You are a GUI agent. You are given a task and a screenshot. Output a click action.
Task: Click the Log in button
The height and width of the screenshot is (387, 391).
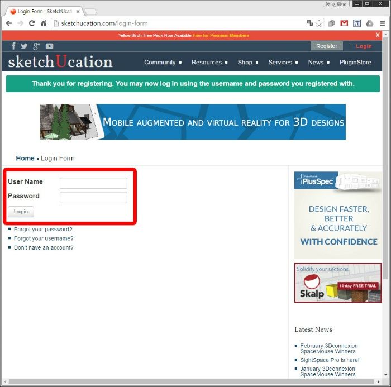[x=21, y=212]
